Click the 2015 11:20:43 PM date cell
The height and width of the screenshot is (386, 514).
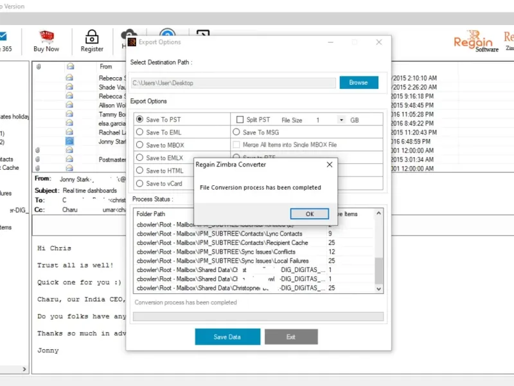point(414,133)
